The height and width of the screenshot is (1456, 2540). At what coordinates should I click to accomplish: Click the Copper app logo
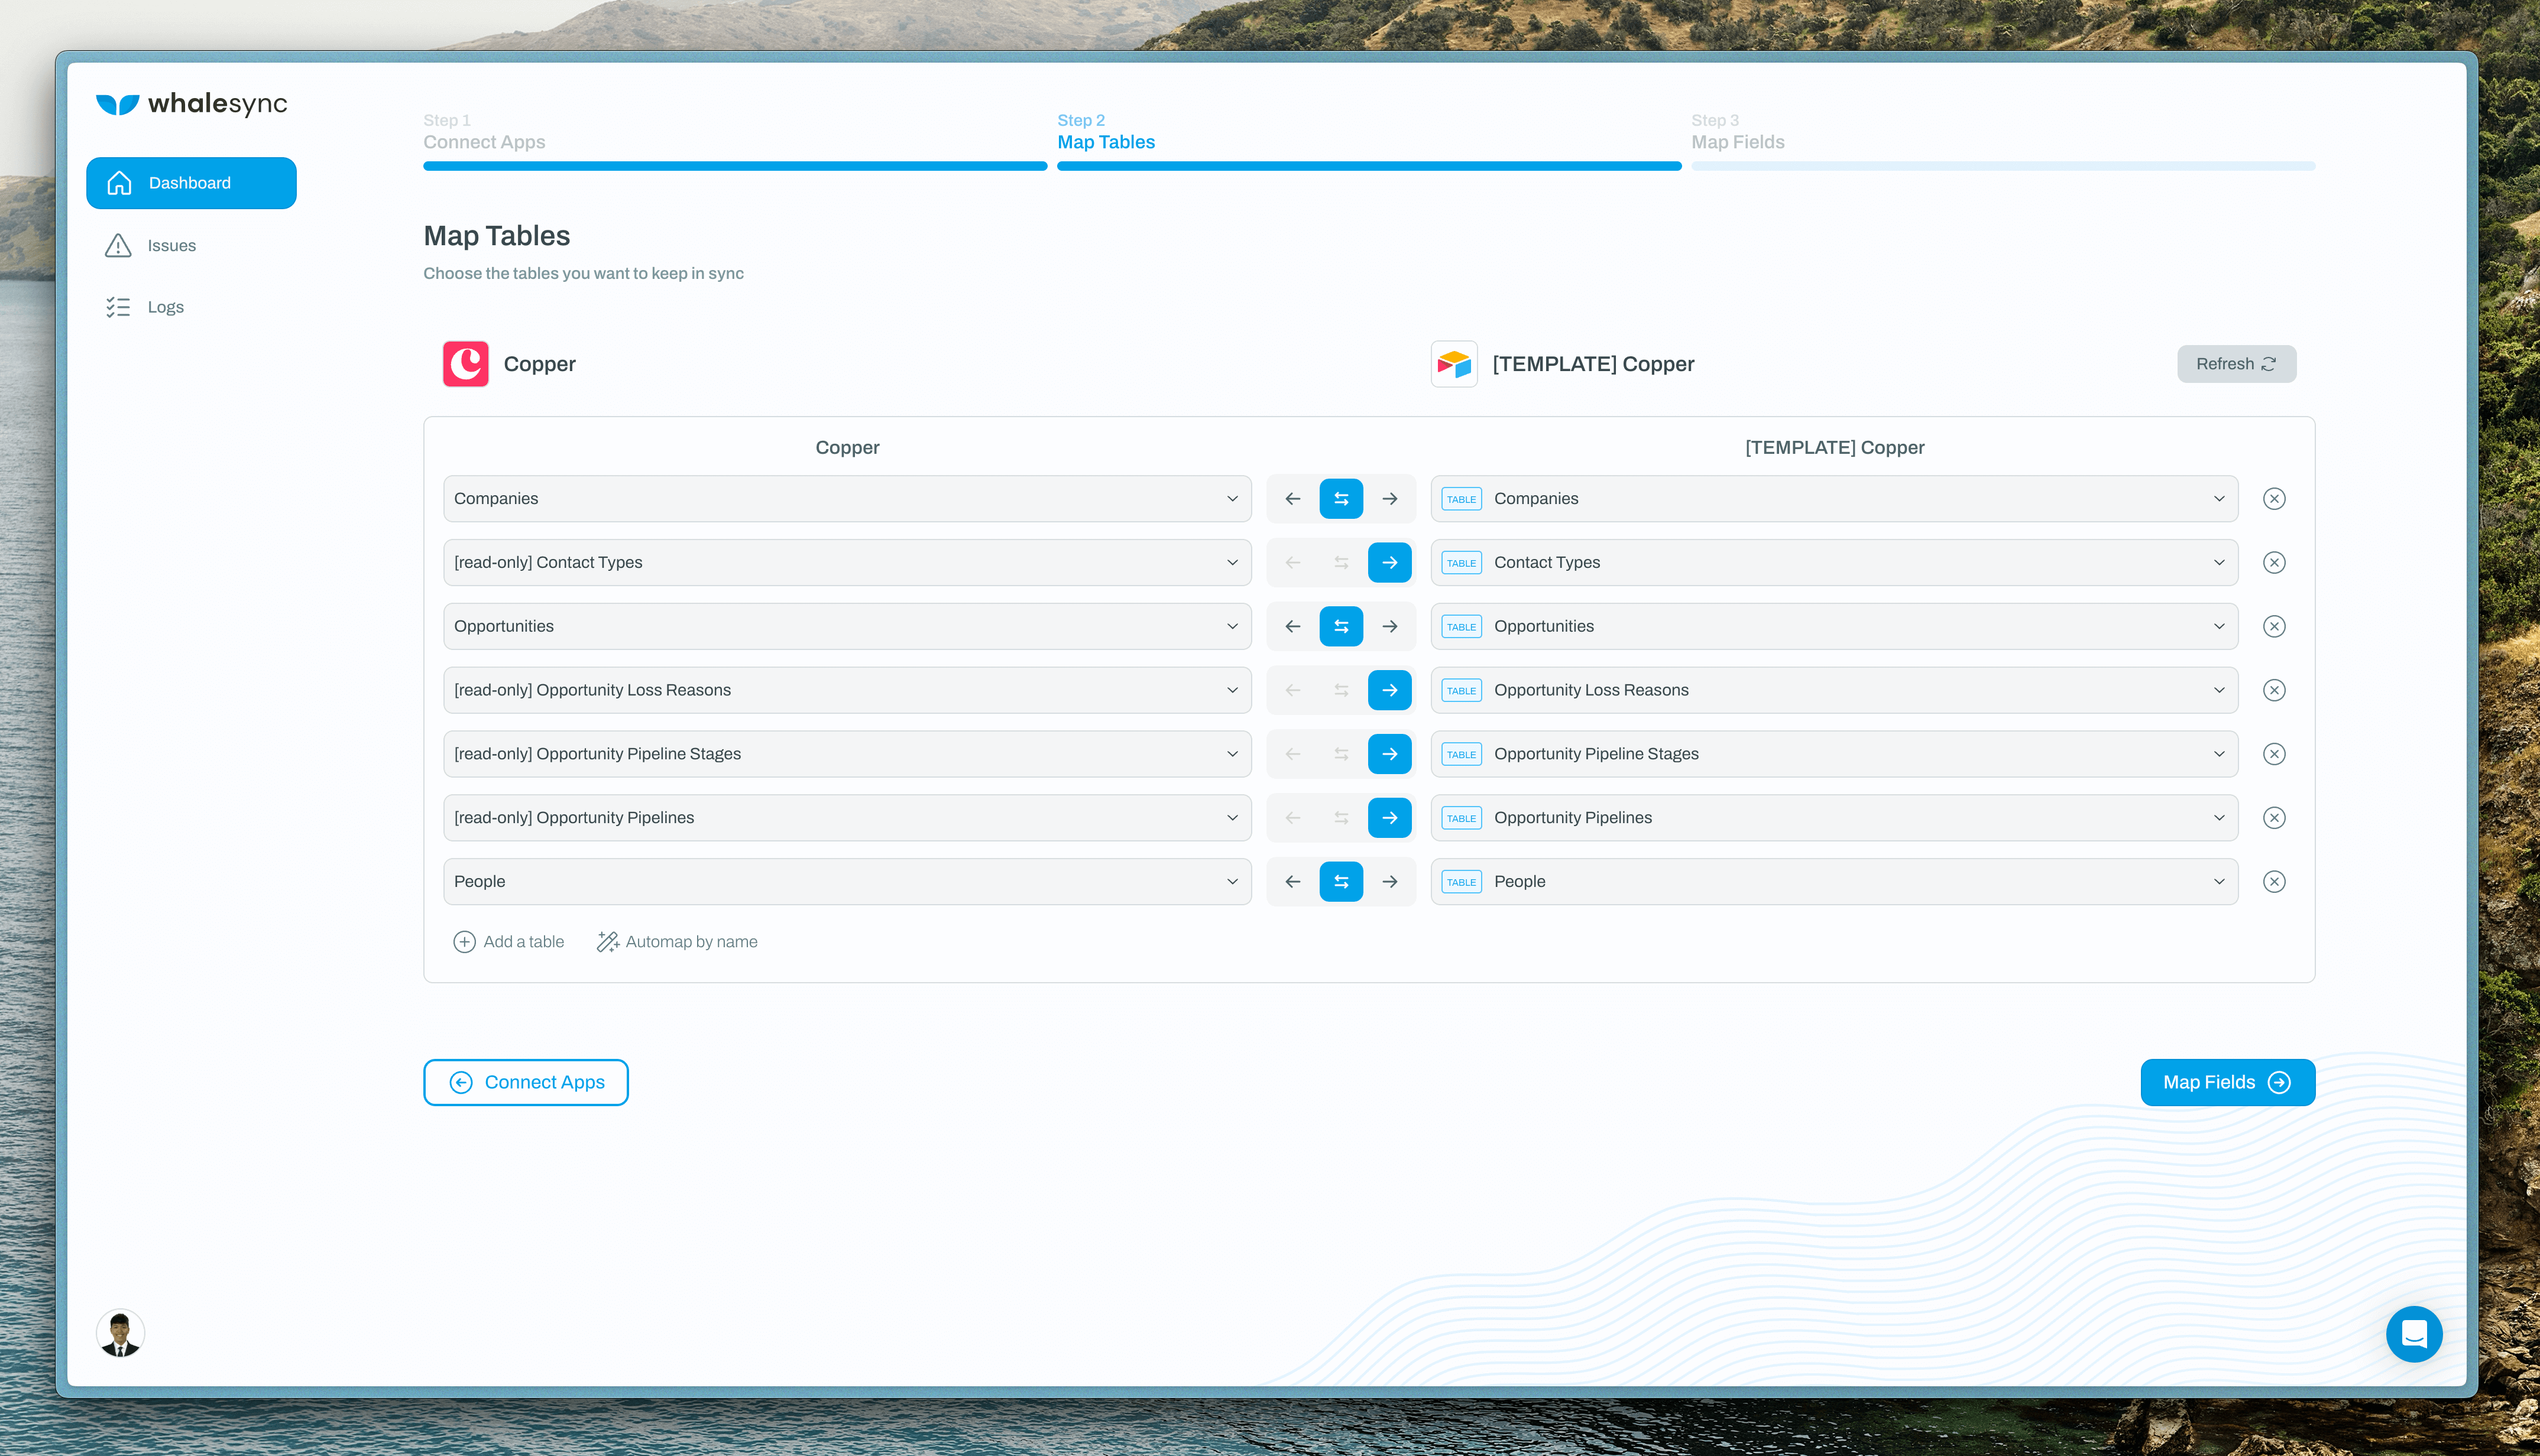(x=465, y=364)
